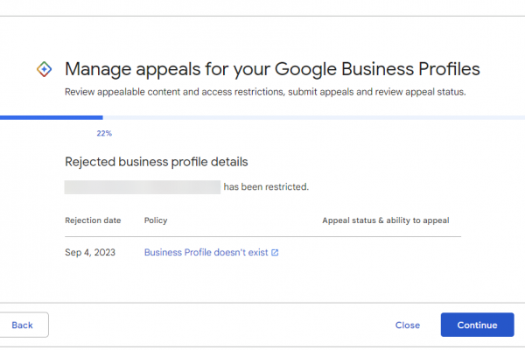This screenshot has height=350, width=525.
Task: Click the divider line under the table headers
Action: 262,236
